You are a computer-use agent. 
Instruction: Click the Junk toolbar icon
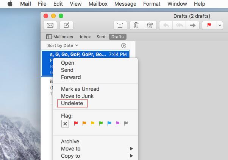click(150, 25)
